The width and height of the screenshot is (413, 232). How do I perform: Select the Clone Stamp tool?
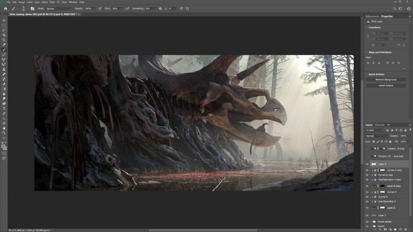[x=4, y=70]
